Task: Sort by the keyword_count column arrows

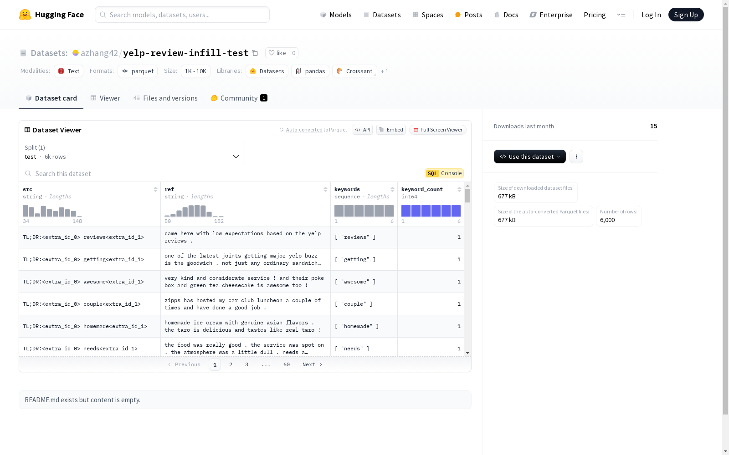Action: (x=459, y=189)
